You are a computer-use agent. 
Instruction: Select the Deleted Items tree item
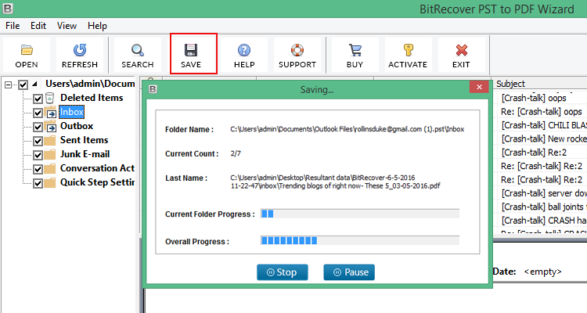[92, 98]
